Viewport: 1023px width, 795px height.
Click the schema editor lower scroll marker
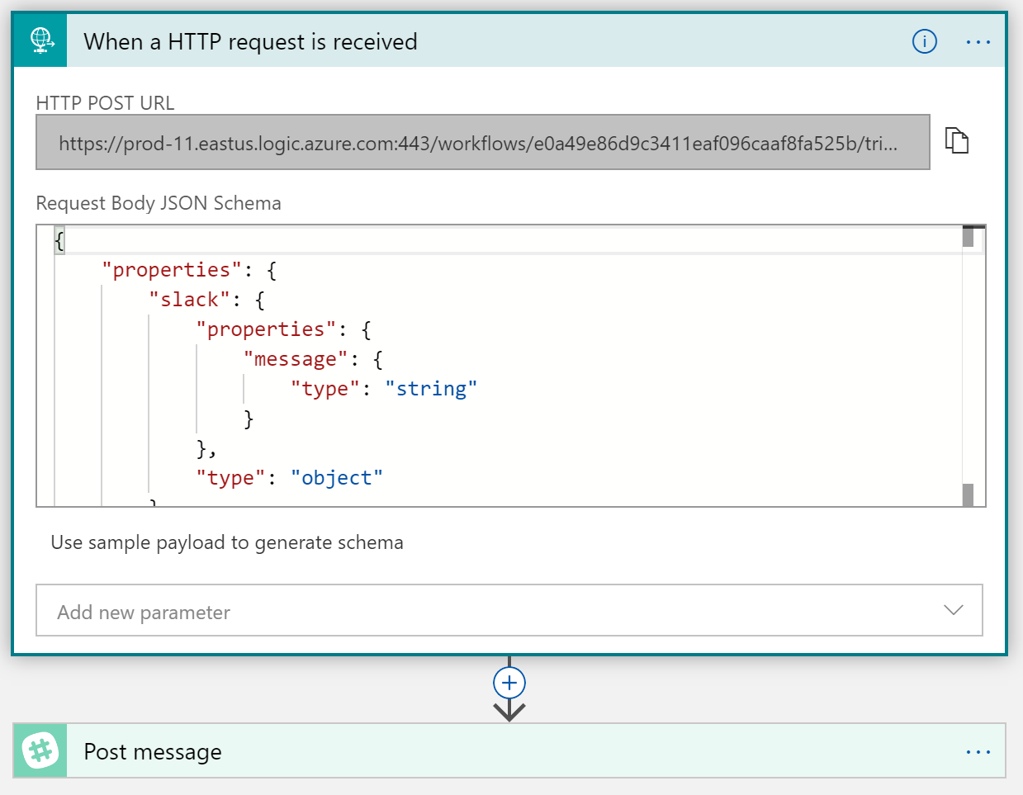pyautogui.click(x=968, y=495)
